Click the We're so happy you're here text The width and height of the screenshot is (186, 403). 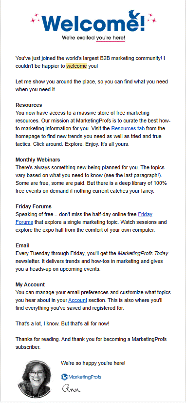pos(93,363)
